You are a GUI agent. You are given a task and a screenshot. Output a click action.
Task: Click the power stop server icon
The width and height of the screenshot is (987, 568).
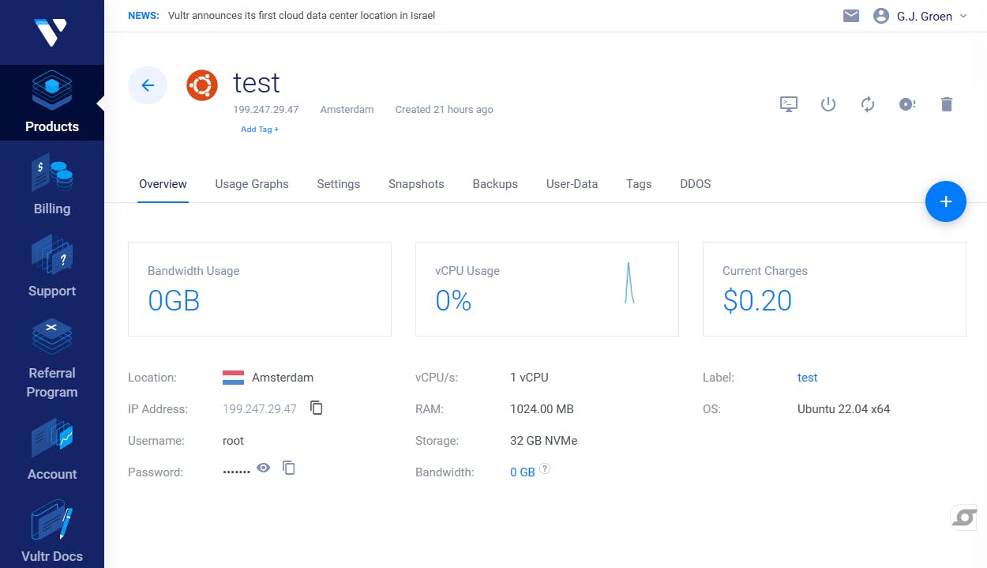[828, 104]
